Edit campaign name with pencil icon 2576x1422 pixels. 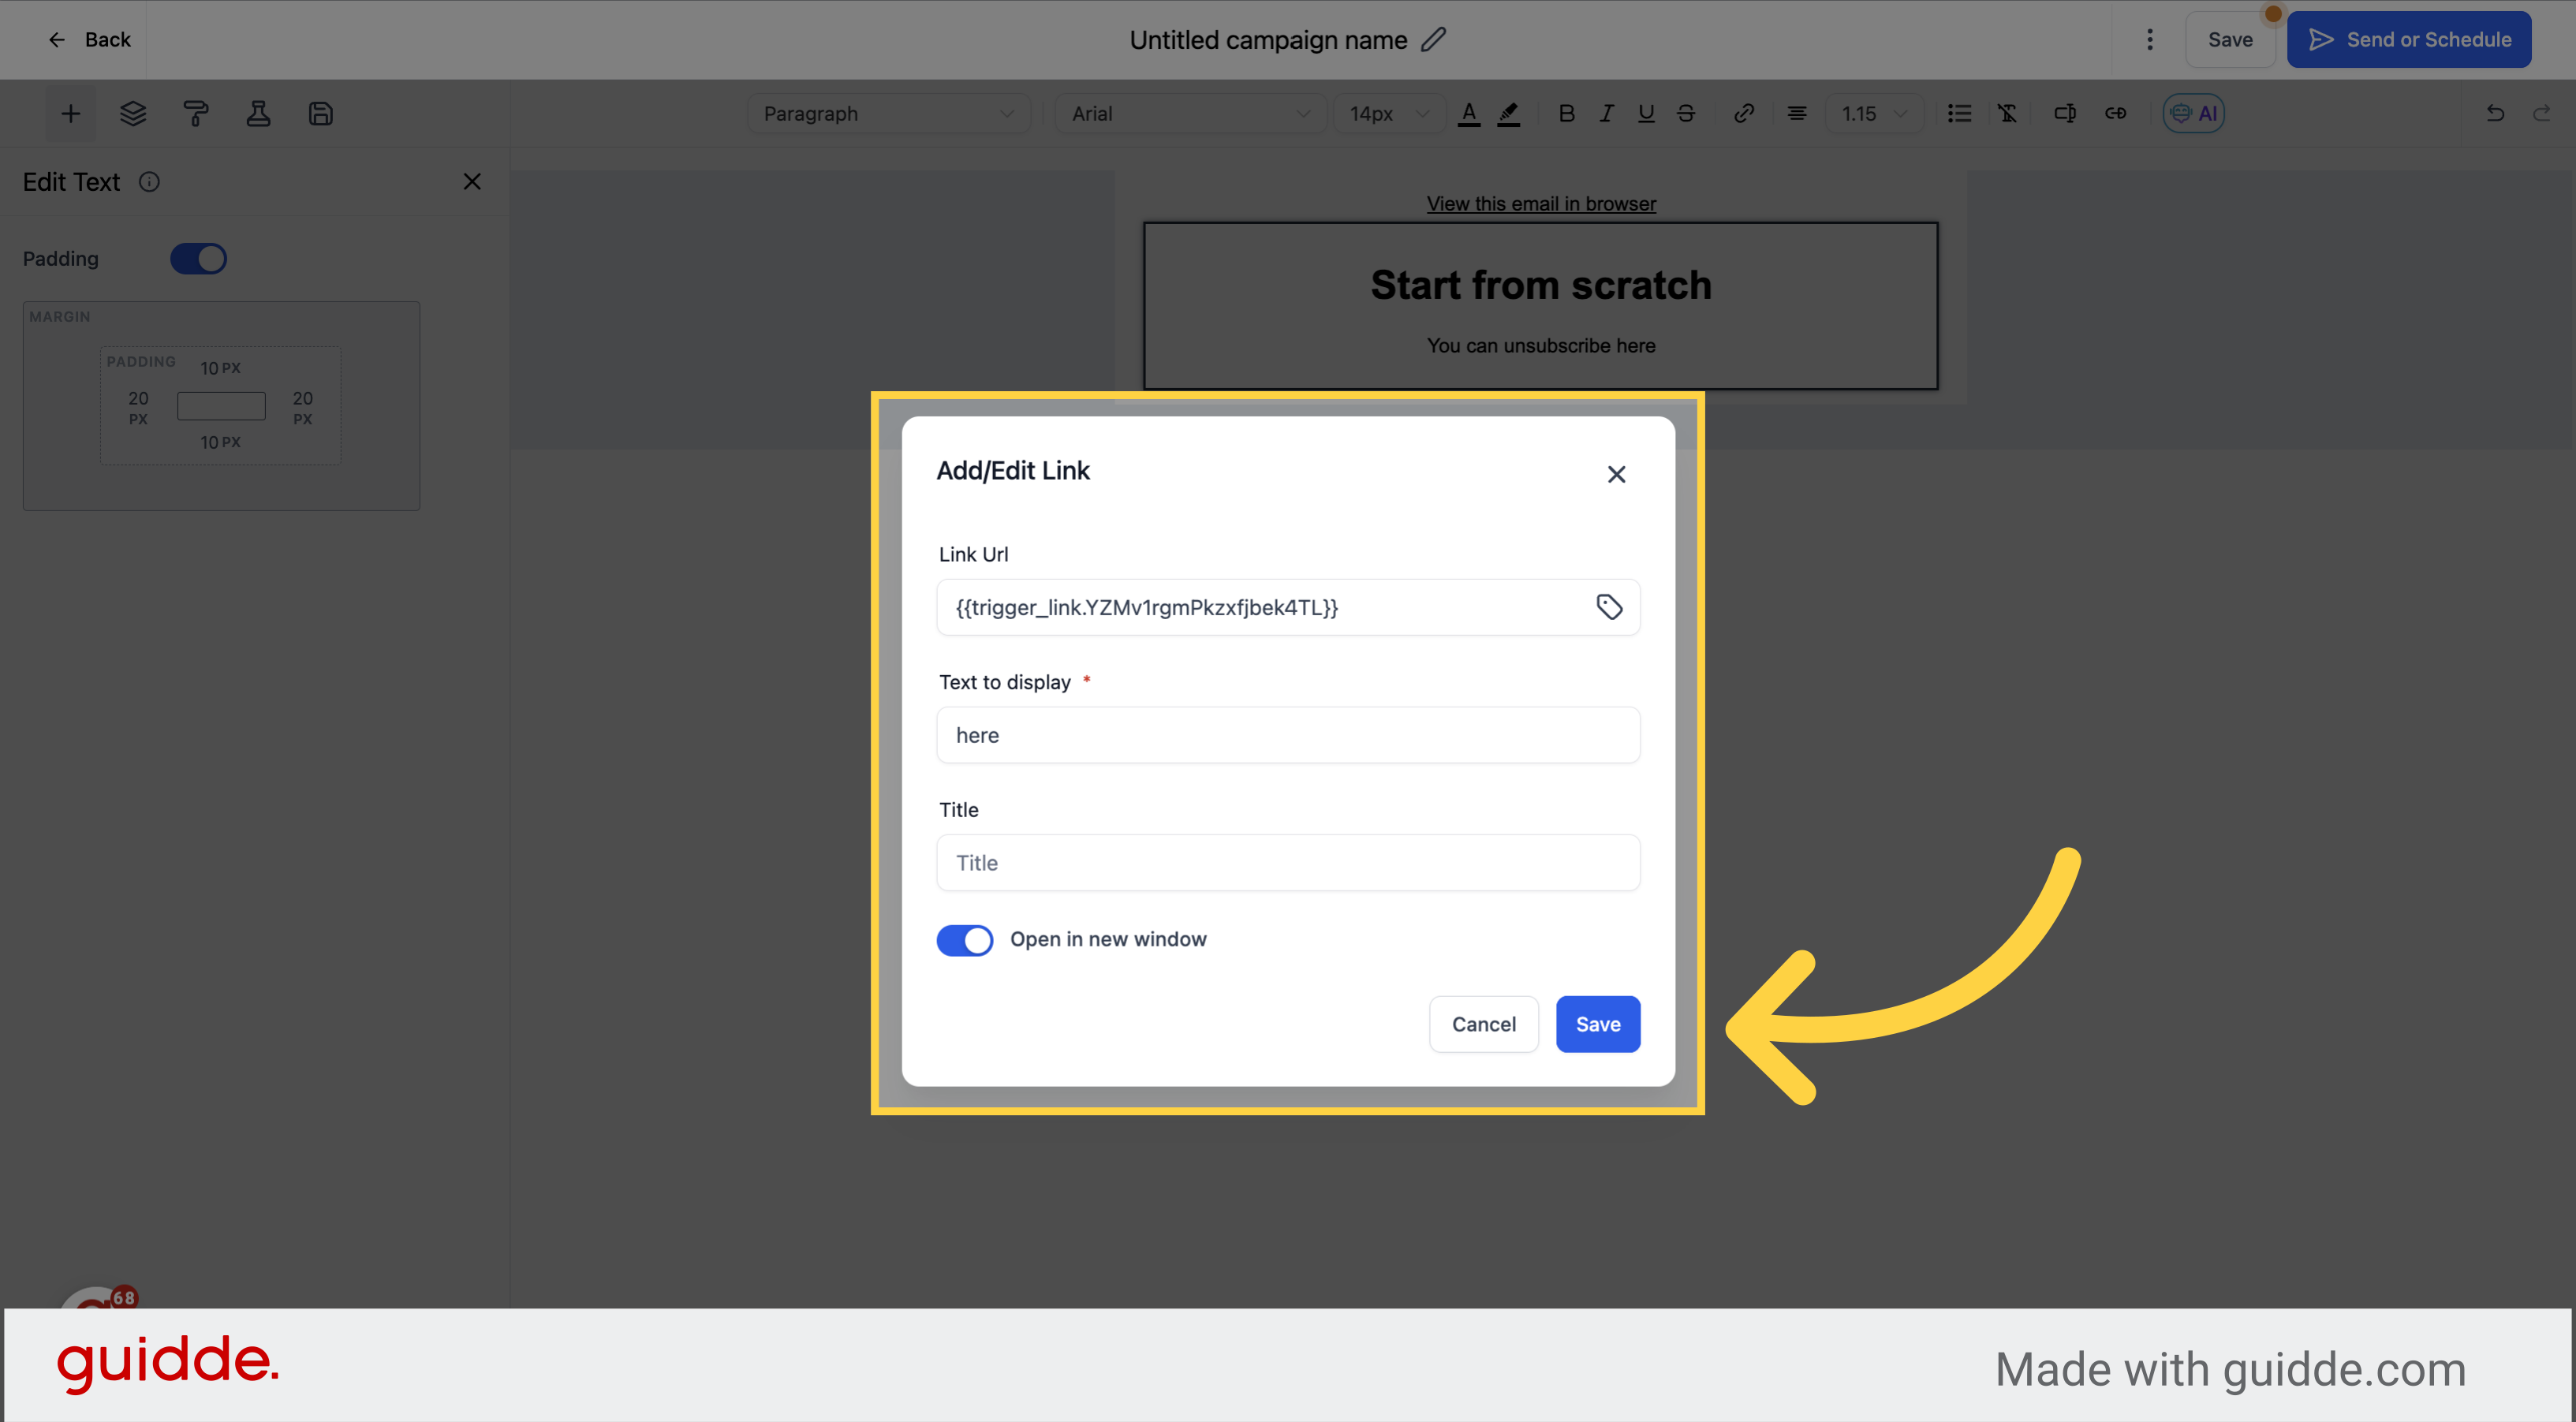[x=1434, y=40]
